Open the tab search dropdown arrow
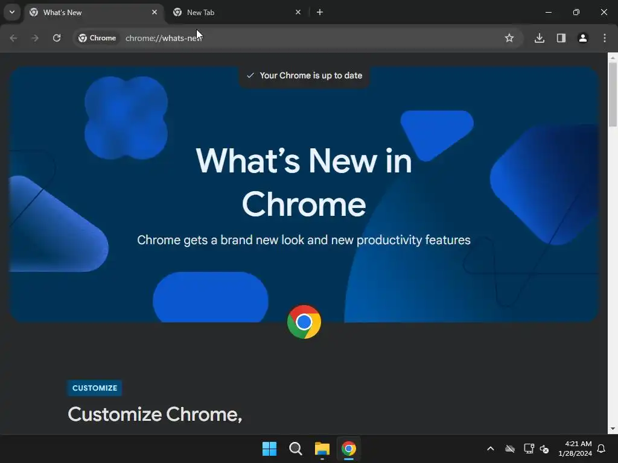This screenshot has width=618, height=463. [12, 12]
